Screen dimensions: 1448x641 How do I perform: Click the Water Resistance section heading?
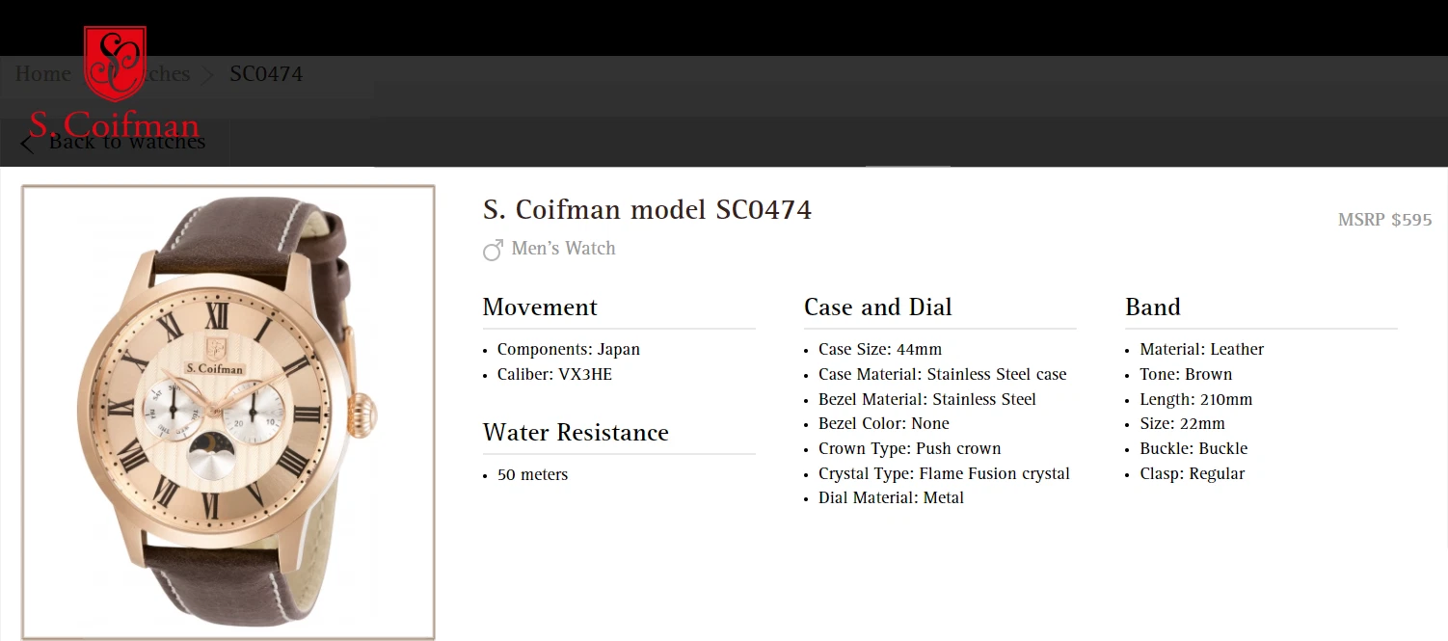click(x=576, y=433)
